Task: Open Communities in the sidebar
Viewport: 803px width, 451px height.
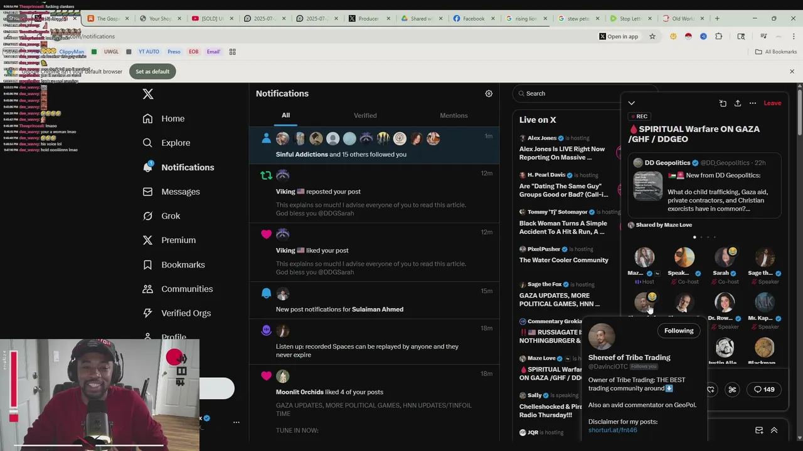Action: point(178,289)
